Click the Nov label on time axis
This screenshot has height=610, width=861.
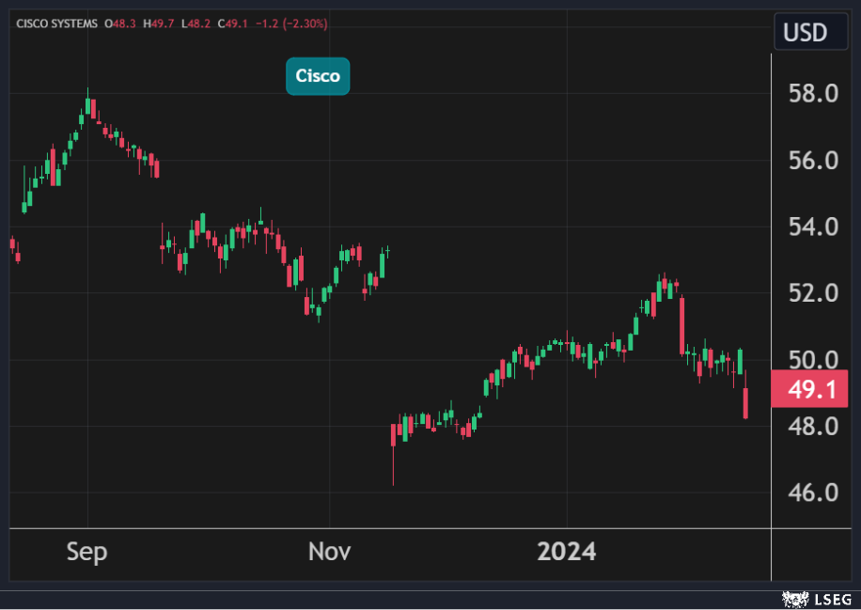[329, 552]
